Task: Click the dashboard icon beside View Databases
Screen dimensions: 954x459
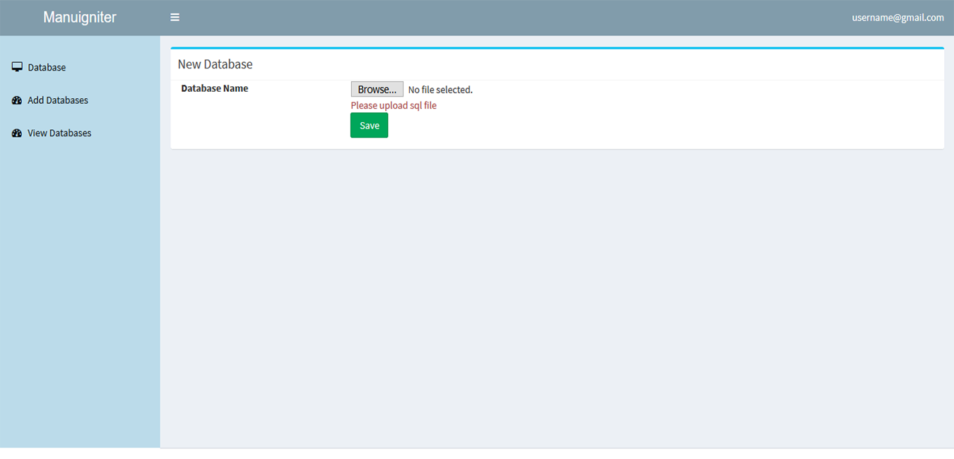Action: point(17,133)
